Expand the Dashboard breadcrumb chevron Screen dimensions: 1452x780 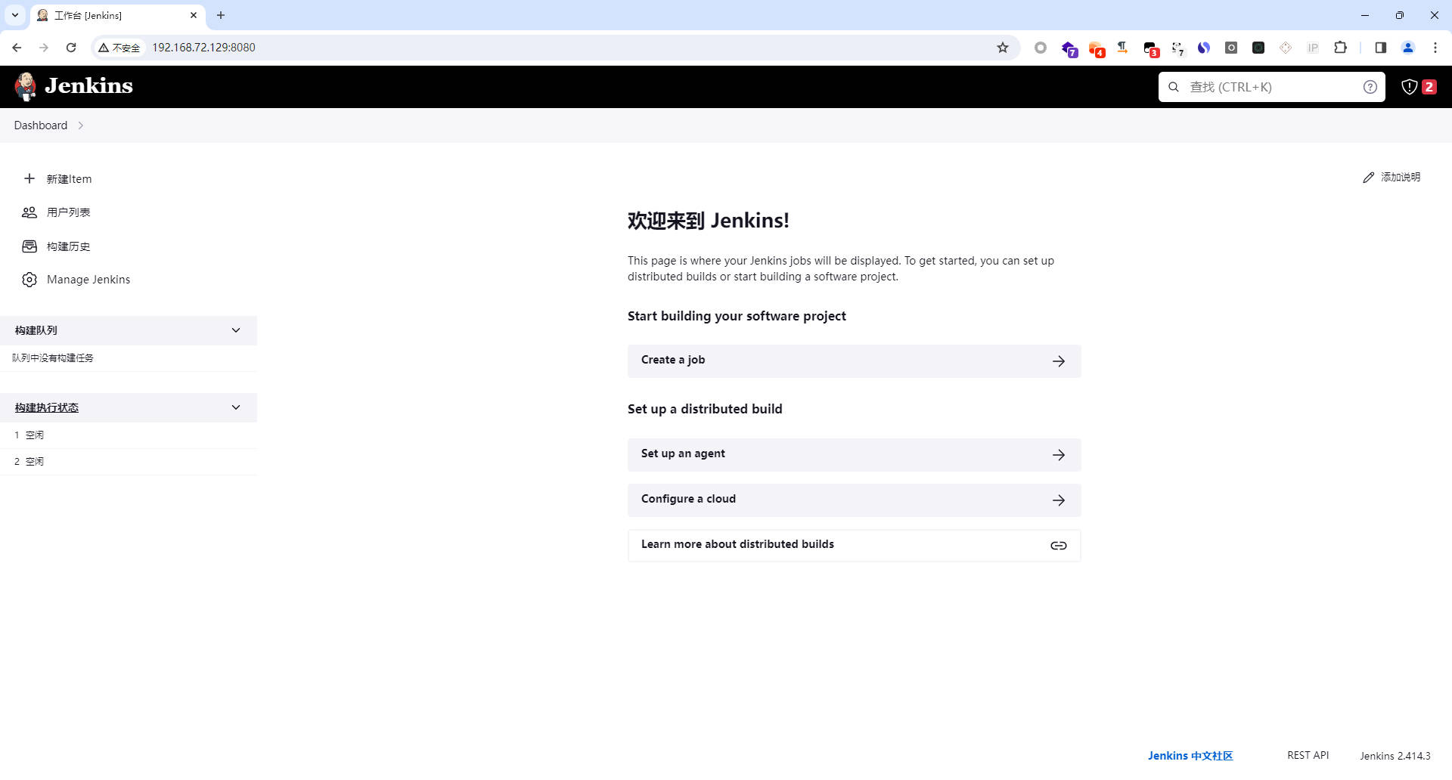(x=81, y=125)
